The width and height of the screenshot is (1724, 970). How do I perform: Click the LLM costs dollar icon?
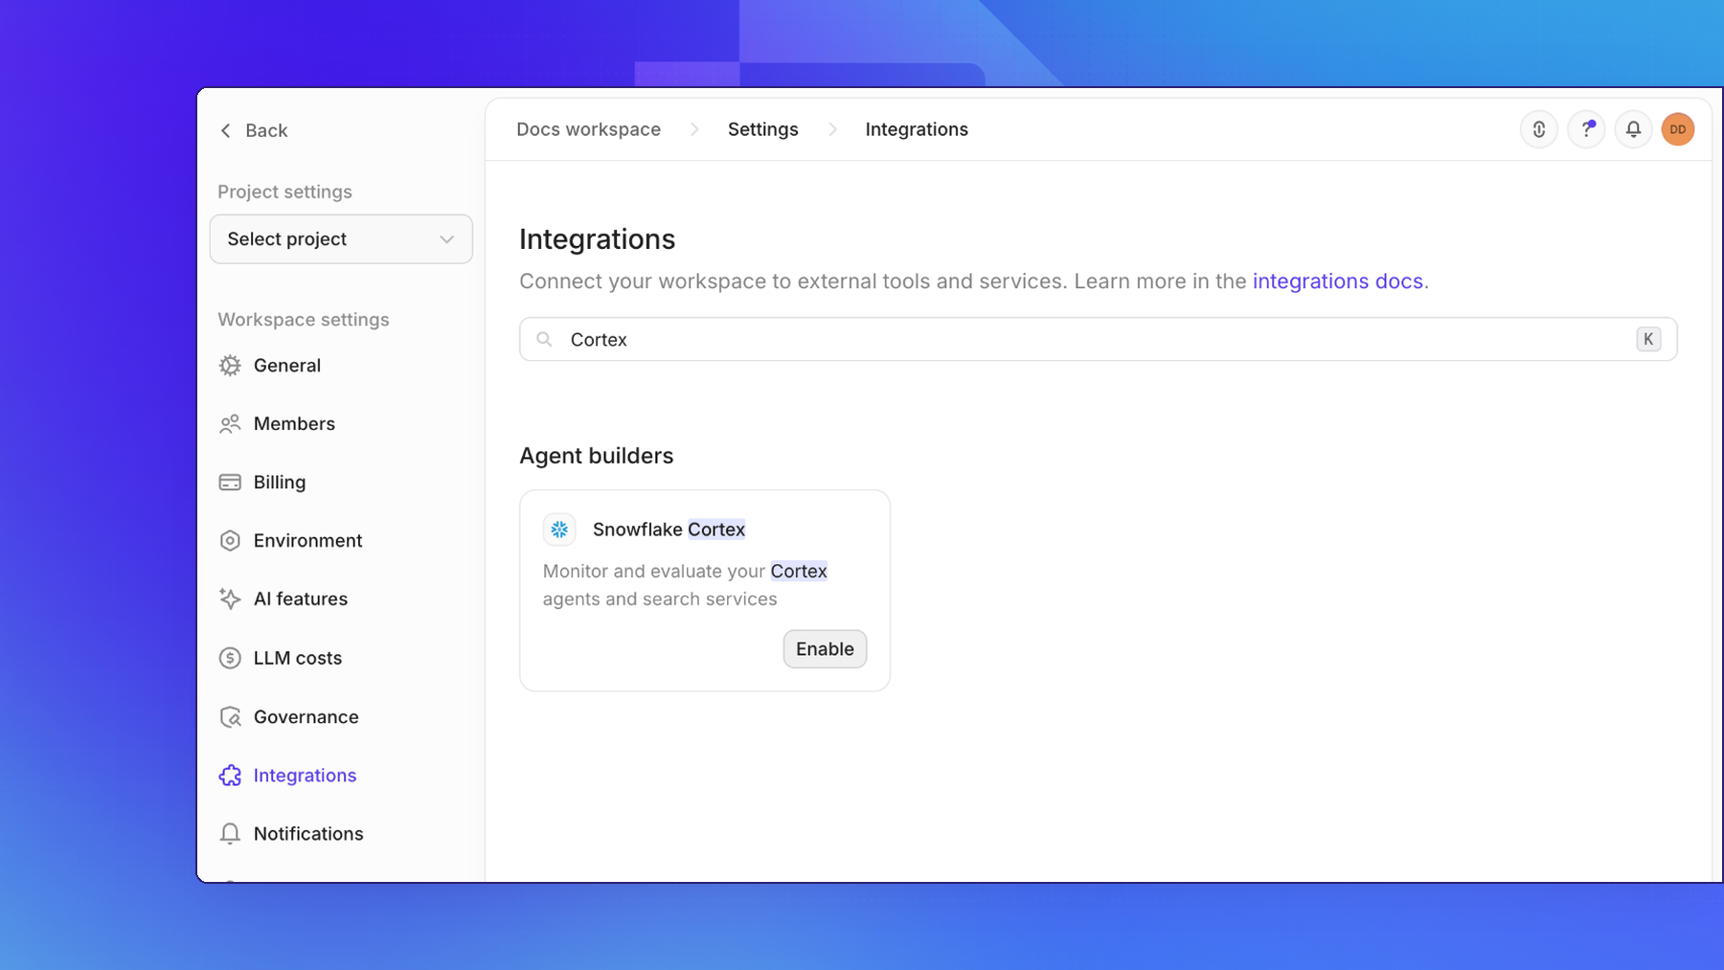230,659
